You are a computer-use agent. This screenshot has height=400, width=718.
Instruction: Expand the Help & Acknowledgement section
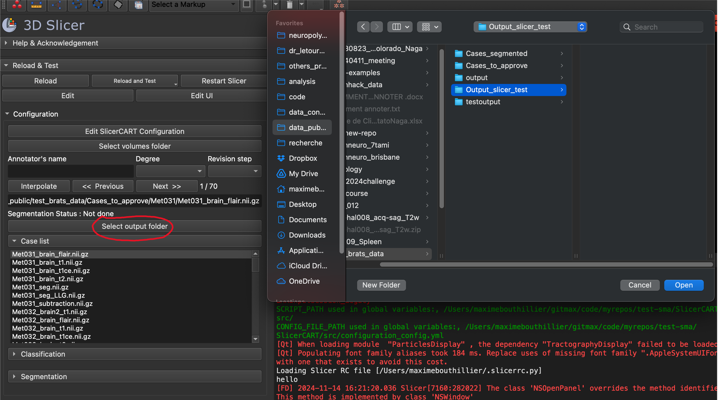(x=134, y=43)
